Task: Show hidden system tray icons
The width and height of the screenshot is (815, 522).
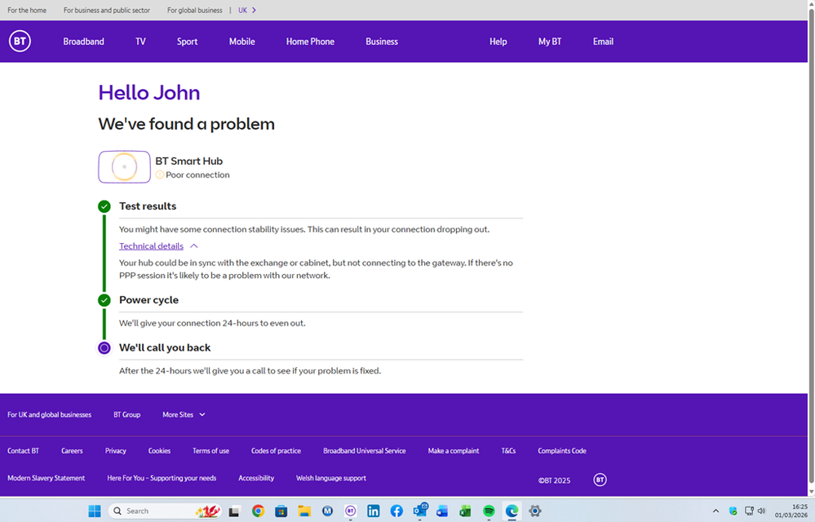Action: pos(715,511)
